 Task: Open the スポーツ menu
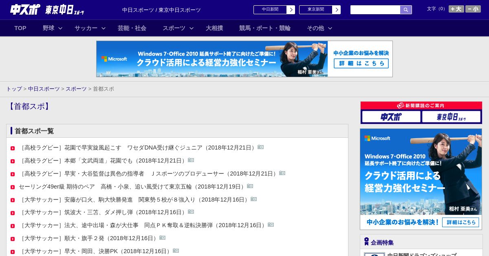pyautogui.click(x=174, y=28)
